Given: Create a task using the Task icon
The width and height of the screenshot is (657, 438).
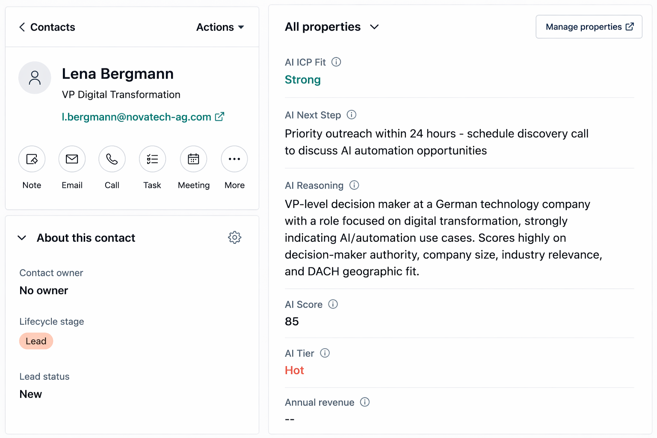Looking at the screenshot, I should (152, 159).
